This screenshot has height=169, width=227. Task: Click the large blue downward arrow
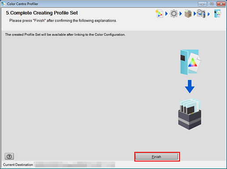pyautogui.click(x=190, y=86)
